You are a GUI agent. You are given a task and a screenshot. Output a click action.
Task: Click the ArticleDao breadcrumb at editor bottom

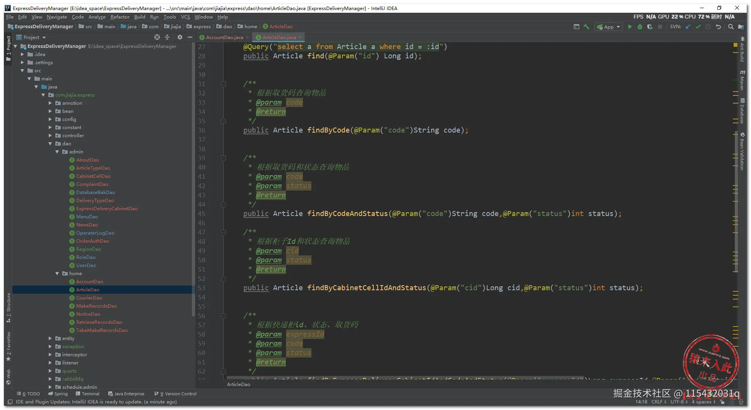click(x=238, y=384)
